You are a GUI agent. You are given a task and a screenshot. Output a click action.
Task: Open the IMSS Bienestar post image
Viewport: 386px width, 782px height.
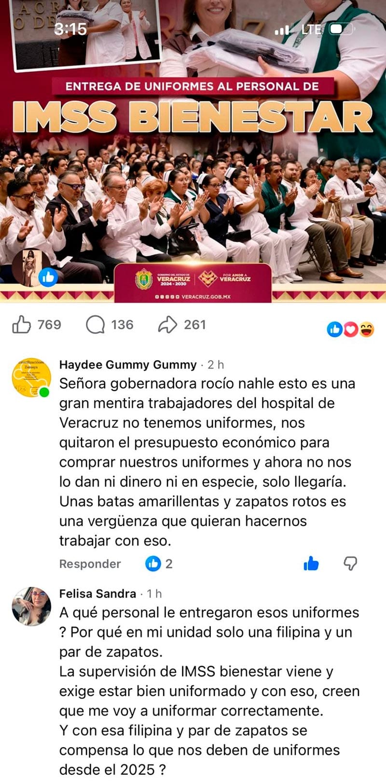(x=193, y=150)
